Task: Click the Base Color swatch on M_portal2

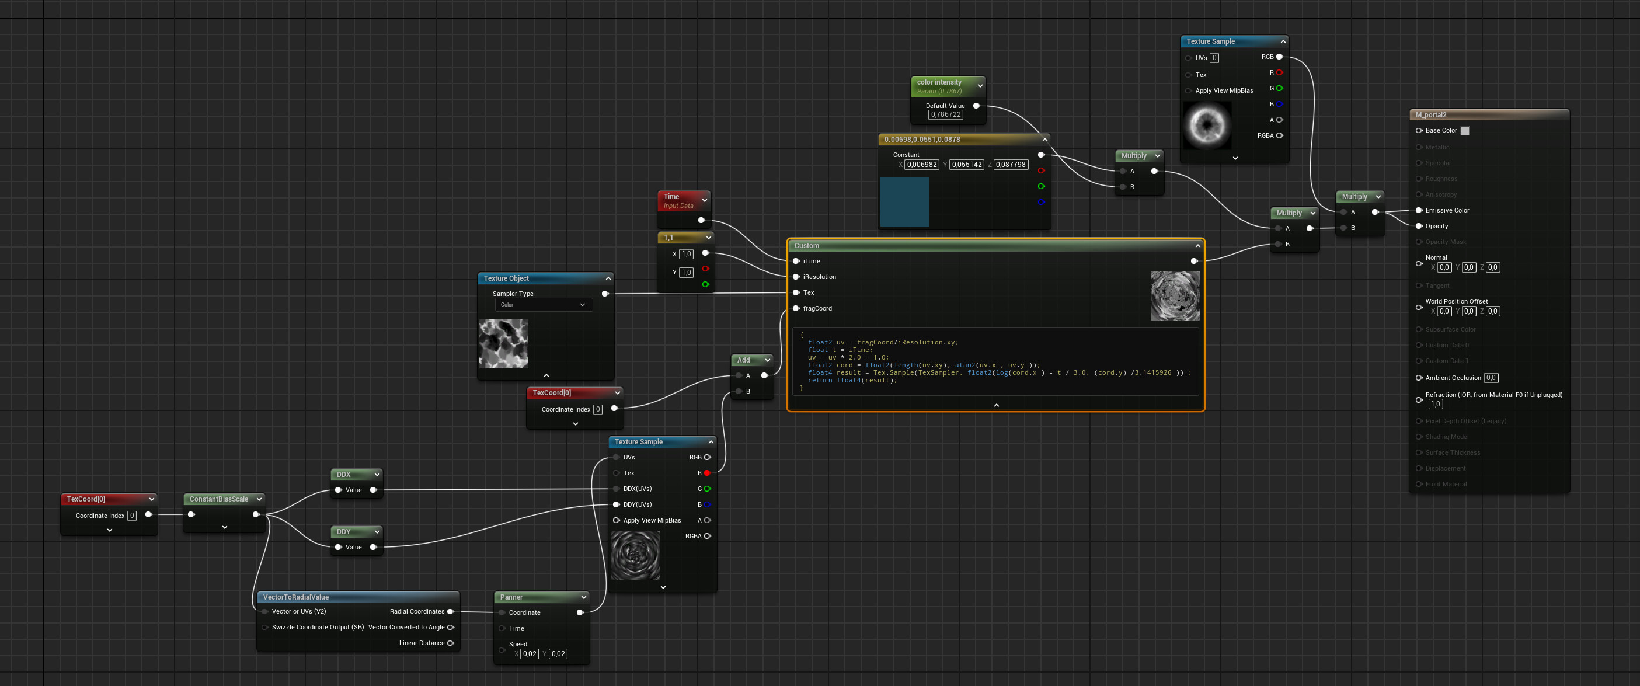Action: point(1464,130)
